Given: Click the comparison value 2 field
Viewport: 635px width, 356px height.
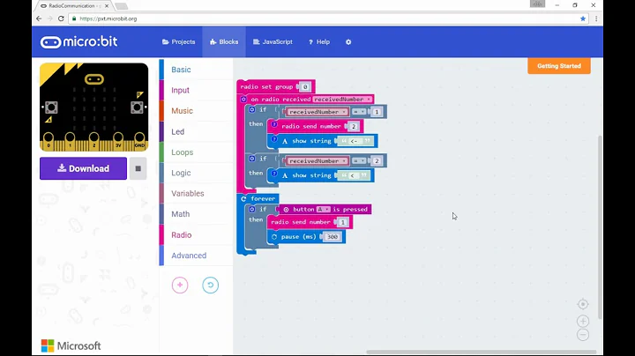Looking at the screenshot, I should coord(377,161).
